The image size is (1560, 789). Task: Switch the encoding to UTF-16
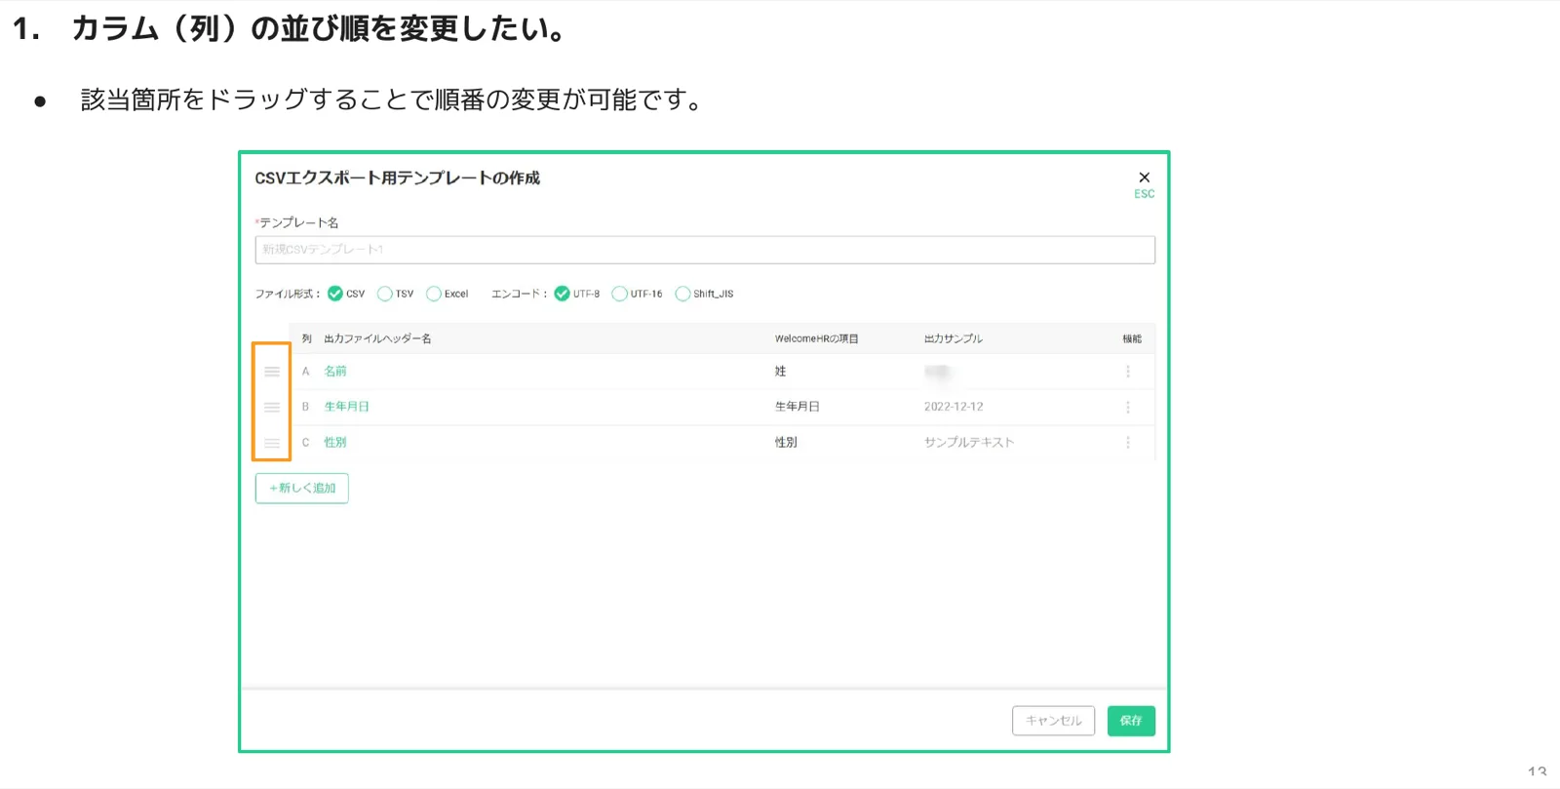(619, 294)
